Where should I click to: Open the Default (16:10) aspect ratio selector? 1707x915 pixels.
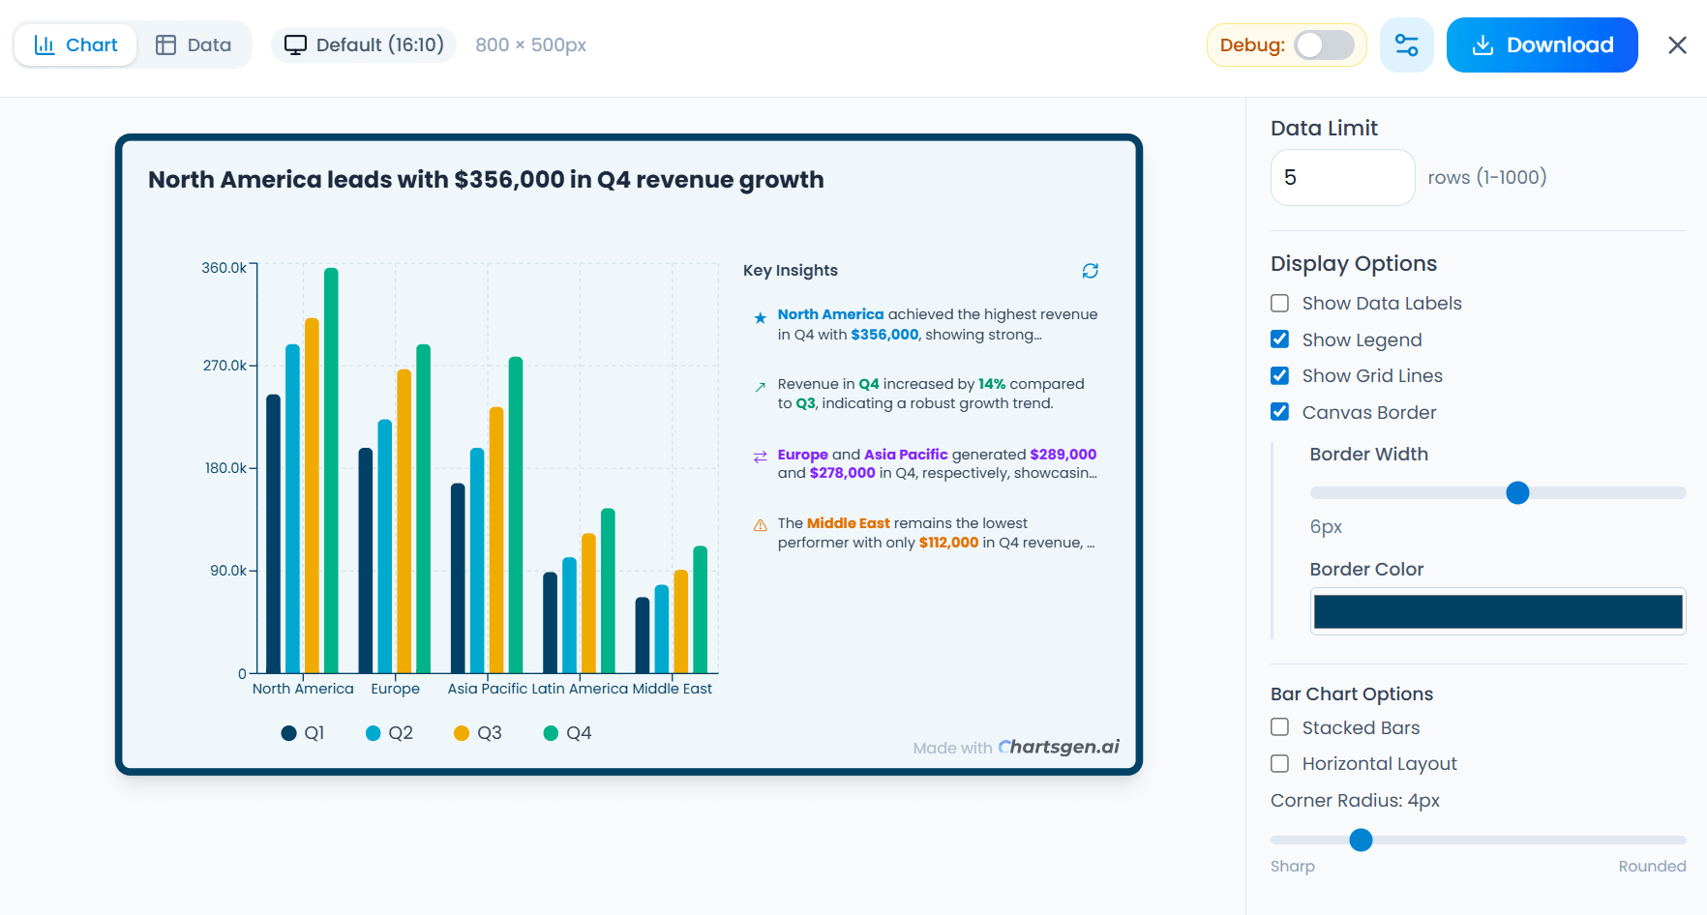pos(364,45)
